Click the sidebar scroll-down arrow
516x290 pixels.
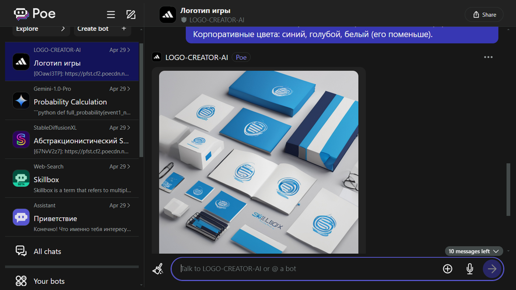point(141,285)
